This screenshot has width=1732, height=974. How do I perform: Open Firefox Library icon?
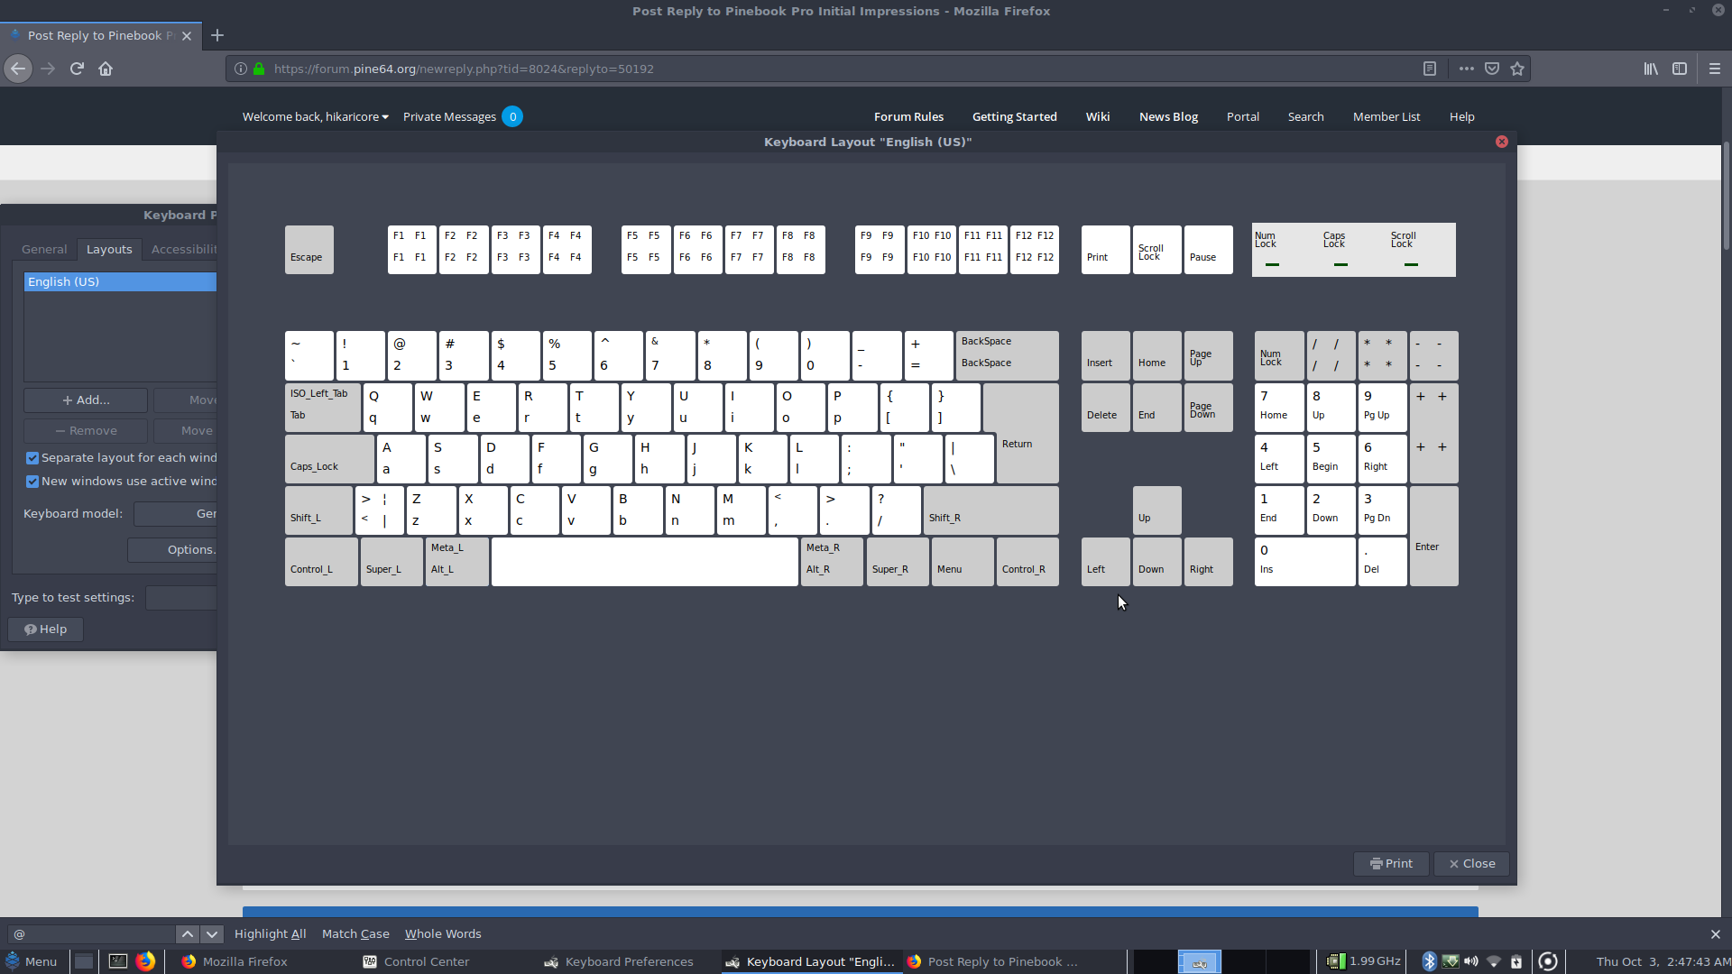pyautogui.click(x=1651, y=69)
